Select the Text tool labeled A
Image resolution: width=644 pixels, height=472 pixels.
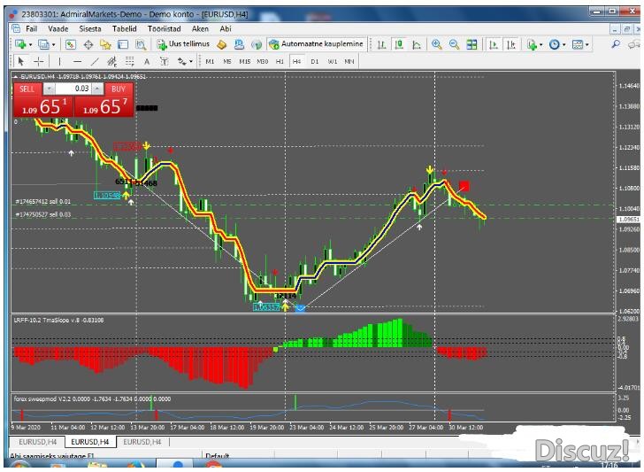pyautogui.click(x=147, y=62)
